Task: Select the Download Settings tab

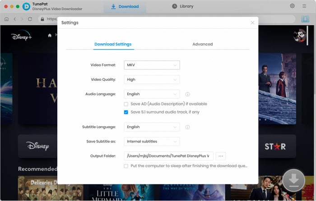Action: pyautogui.click(x=113, y=44)
